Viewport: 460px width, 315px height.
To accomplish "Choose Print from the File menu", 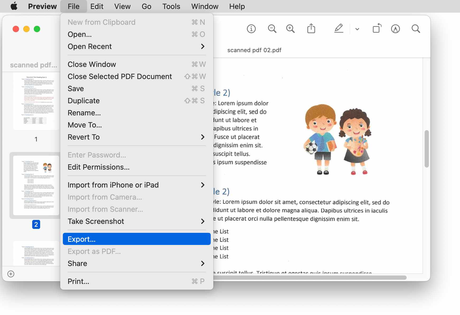I will coord(78,281).
